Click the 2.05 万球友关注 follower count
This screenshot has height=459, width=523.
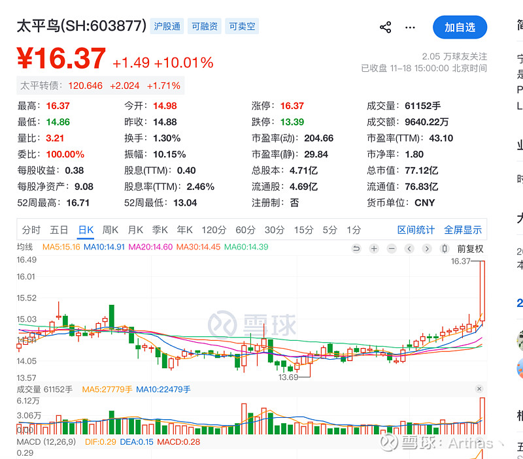click(x=454, y=56)
